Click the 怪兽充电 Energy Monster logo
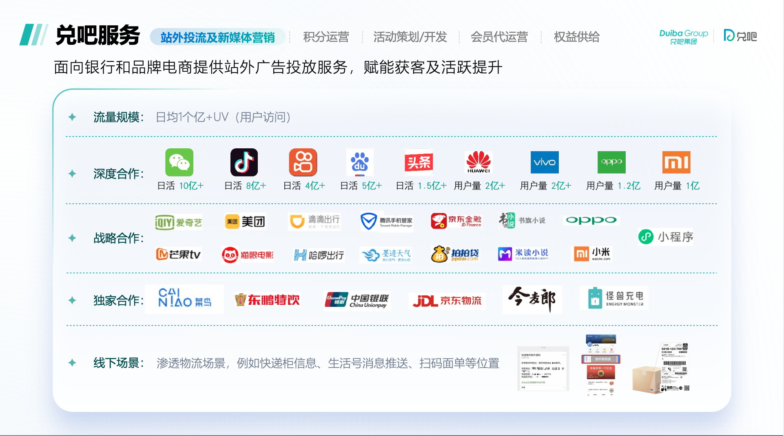The image size is (784, 436). tap(614, 298)
